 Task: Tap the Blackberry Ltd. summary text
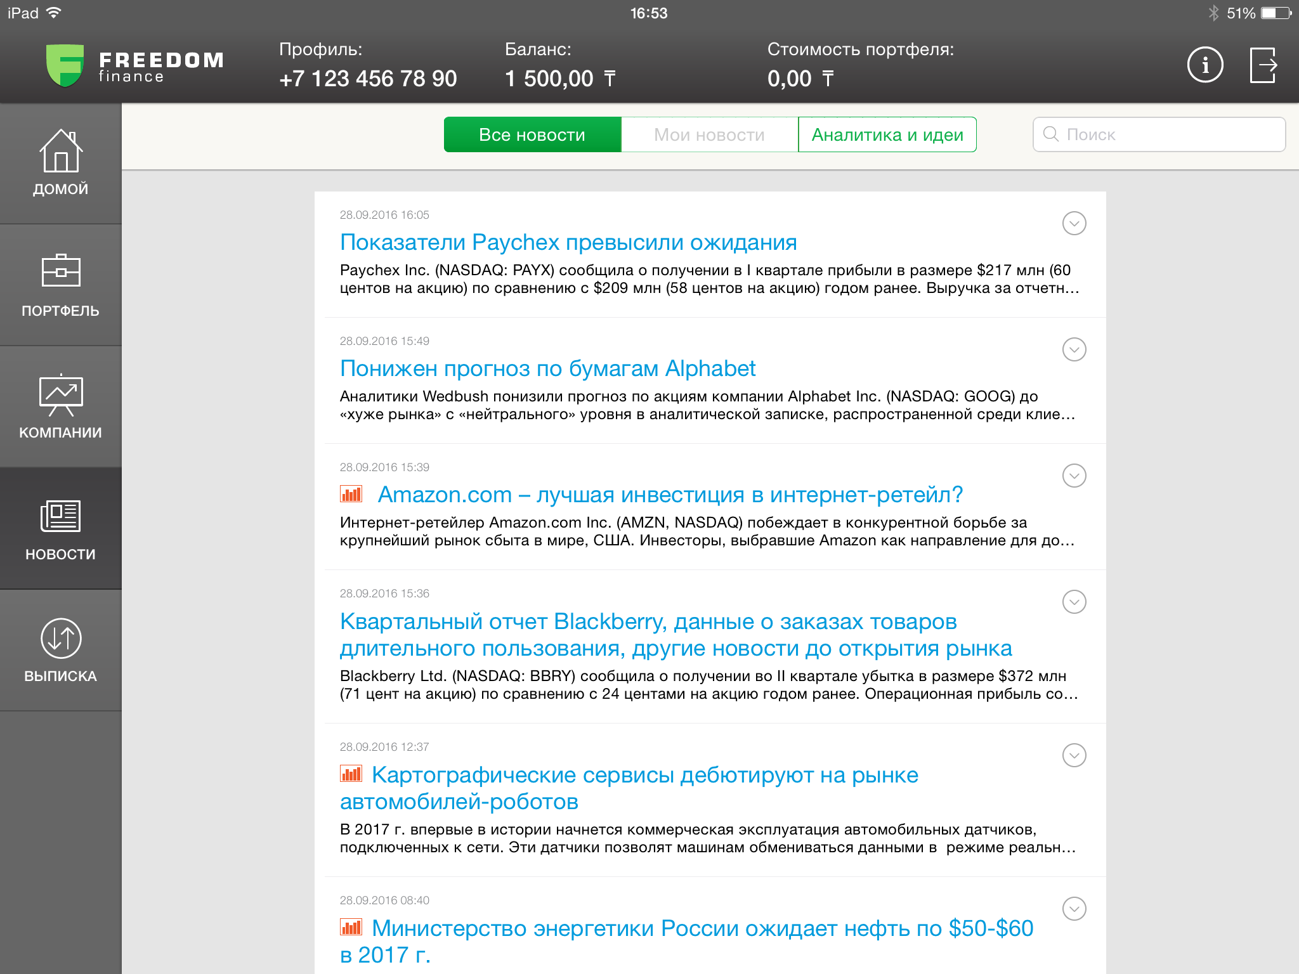pyautogui.click(x=709, y=685)
